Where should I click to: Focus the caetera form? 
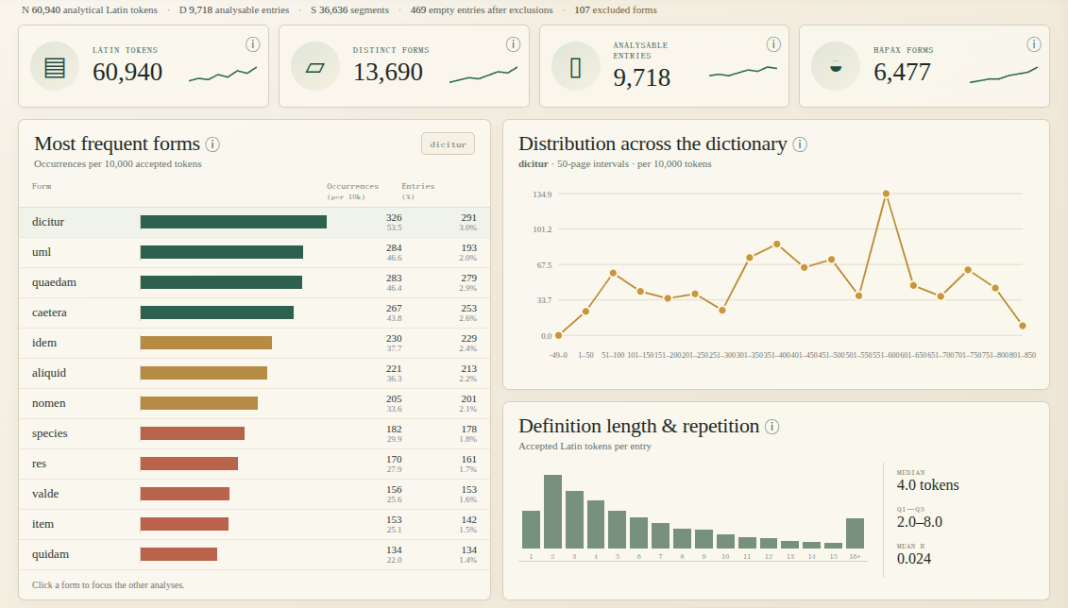click(254, 312)
